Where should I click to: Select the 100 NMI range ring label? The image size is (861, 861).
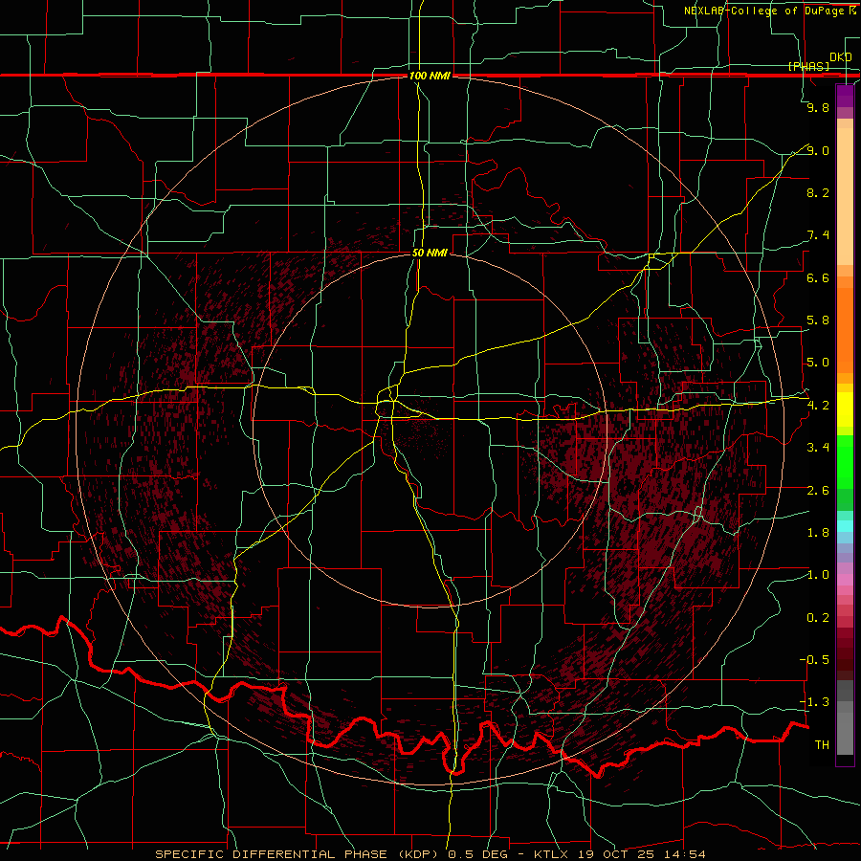(430, 76)
